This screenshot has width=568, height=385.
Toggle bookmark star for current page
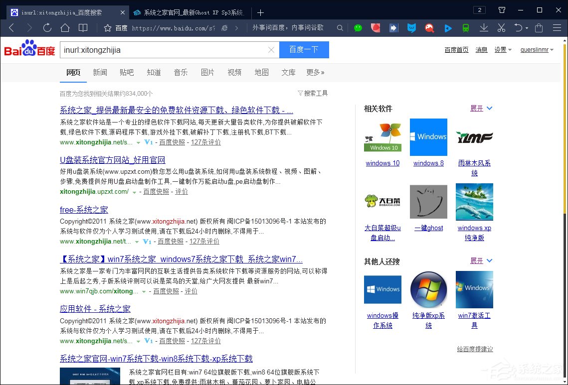[x=106, y=28]
